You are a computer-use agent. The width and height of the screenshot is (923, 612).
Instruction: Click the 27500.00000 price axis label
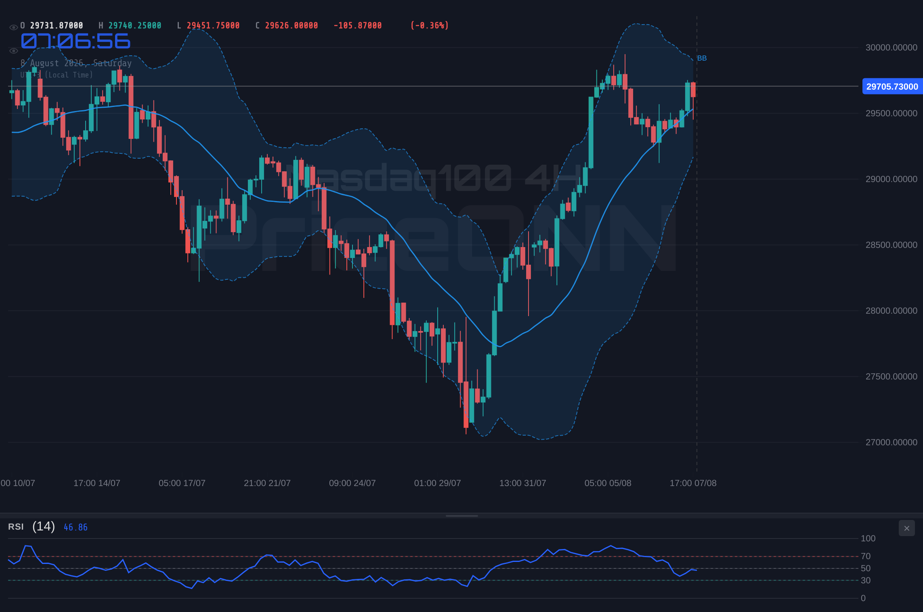[892, 377]
